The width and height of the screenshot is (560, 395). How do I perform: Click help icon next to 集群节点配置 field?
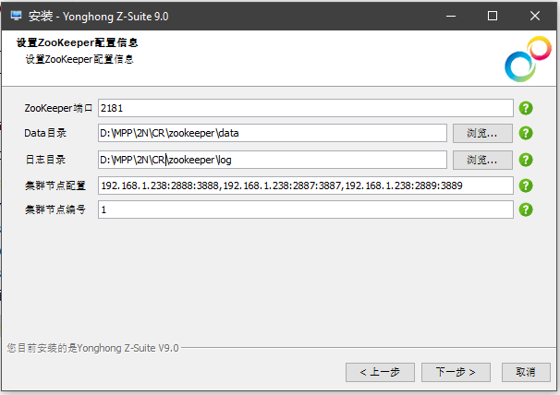pyautogui.click(x=526, y=186)
